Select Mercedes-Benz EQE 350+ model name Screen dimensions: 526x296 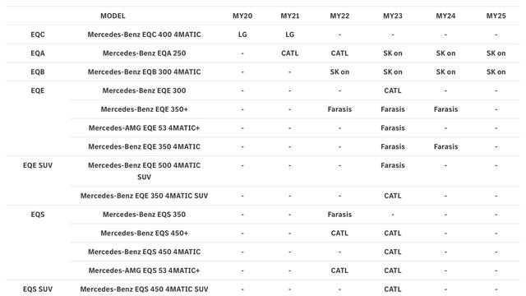click(145, 109)
